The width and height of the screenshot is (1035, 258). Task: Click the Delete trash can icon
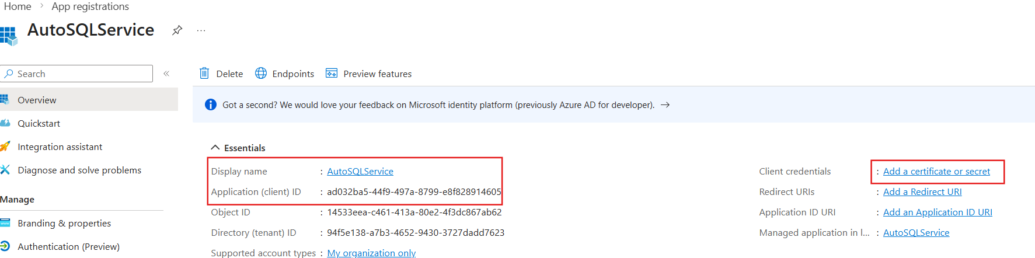[x=204, y=74]
